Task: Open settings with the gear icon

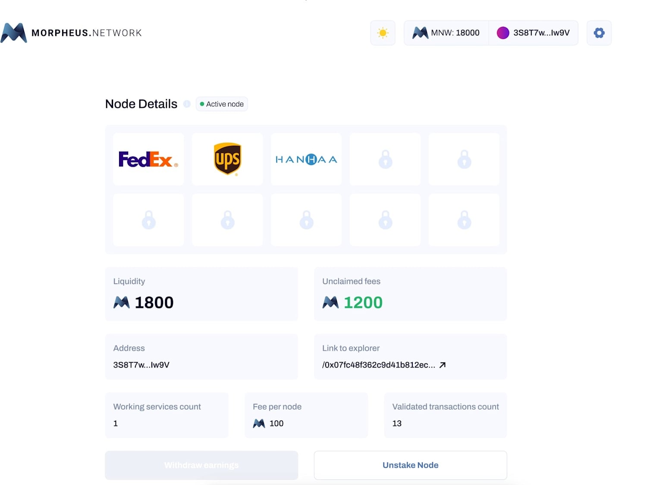Action: click(x=599, y=33)
